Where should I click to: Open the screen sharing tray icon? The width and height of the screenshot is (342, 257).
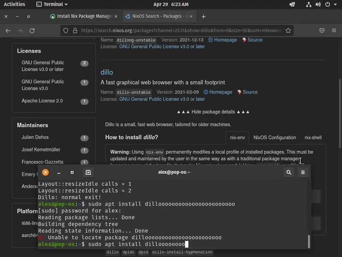pos(292,4)
